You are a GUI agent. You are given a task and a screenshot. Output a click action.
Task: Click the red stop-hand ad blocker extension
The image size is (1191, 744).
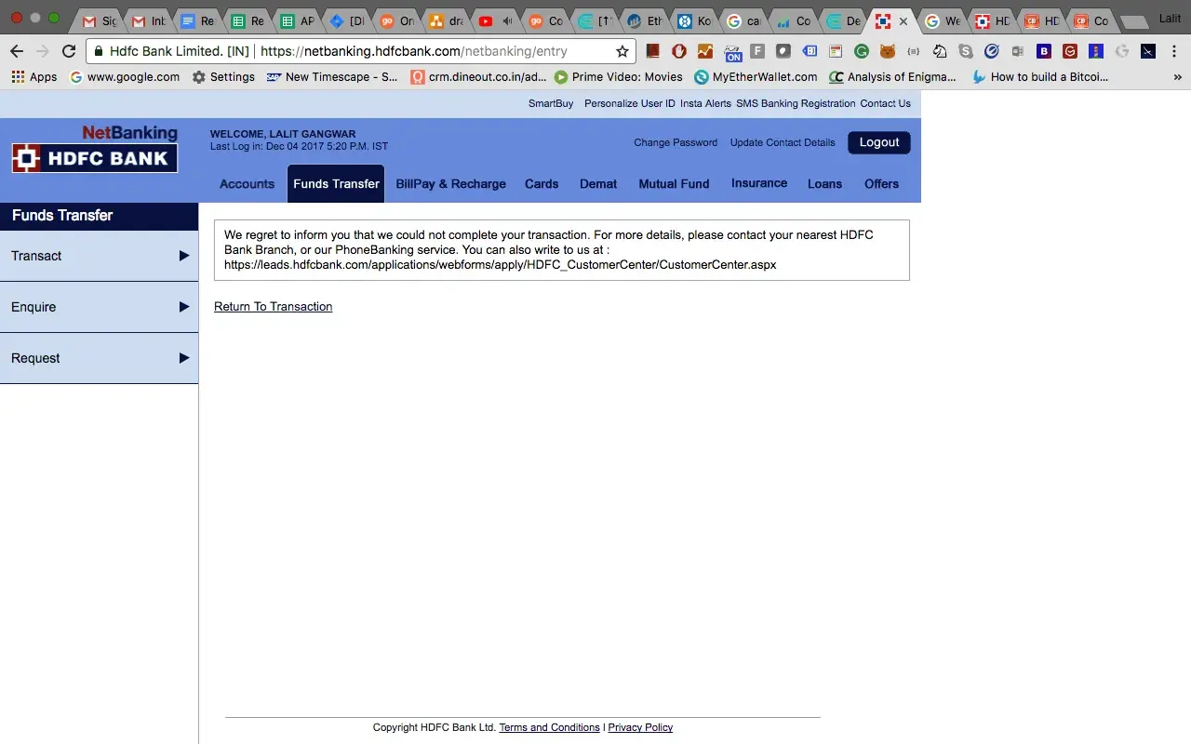(x=679, y=51)
